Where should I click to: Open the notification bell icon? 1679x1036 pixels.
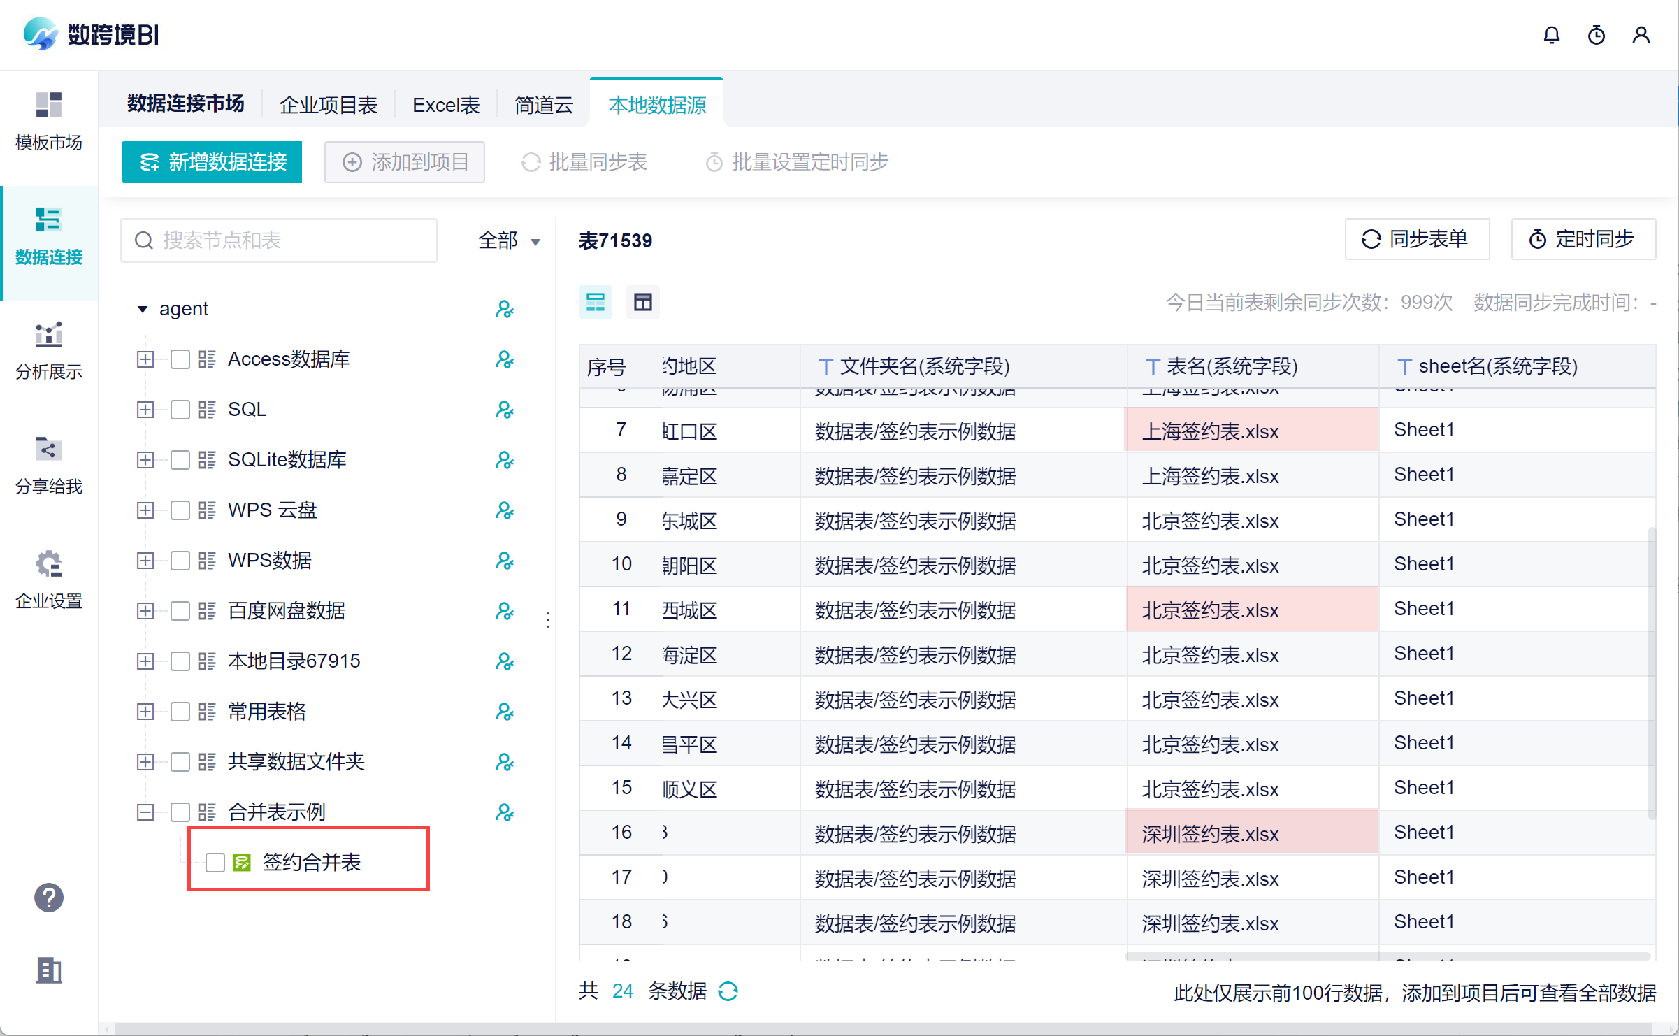(1551, 35)
